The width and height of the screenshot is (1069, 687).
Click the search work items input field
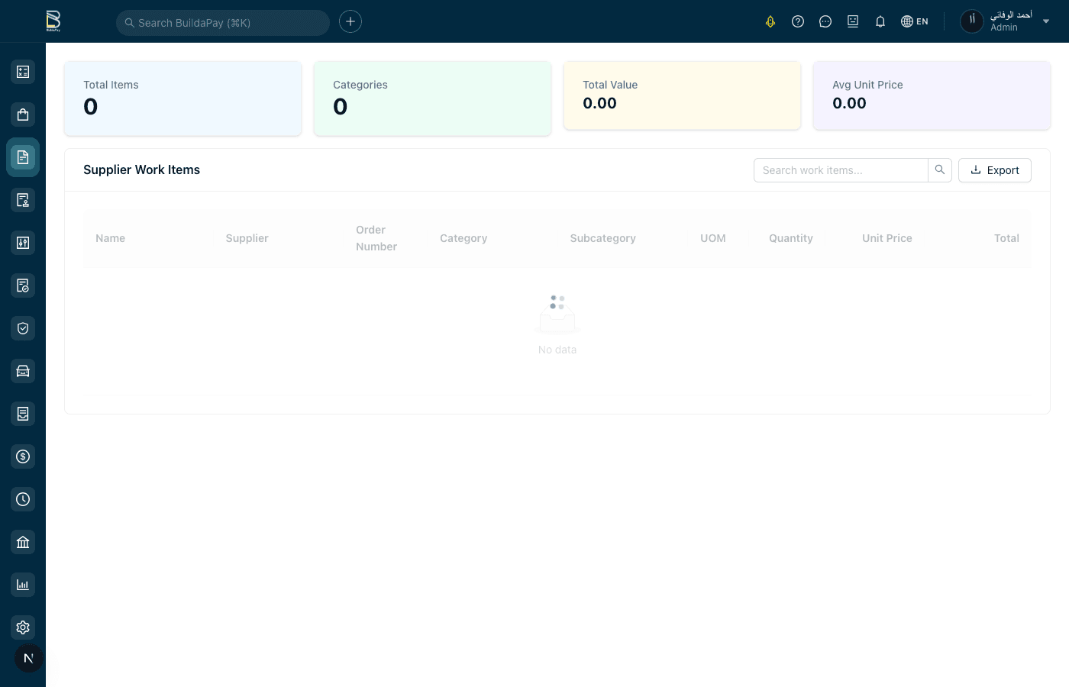click(840, 169)
